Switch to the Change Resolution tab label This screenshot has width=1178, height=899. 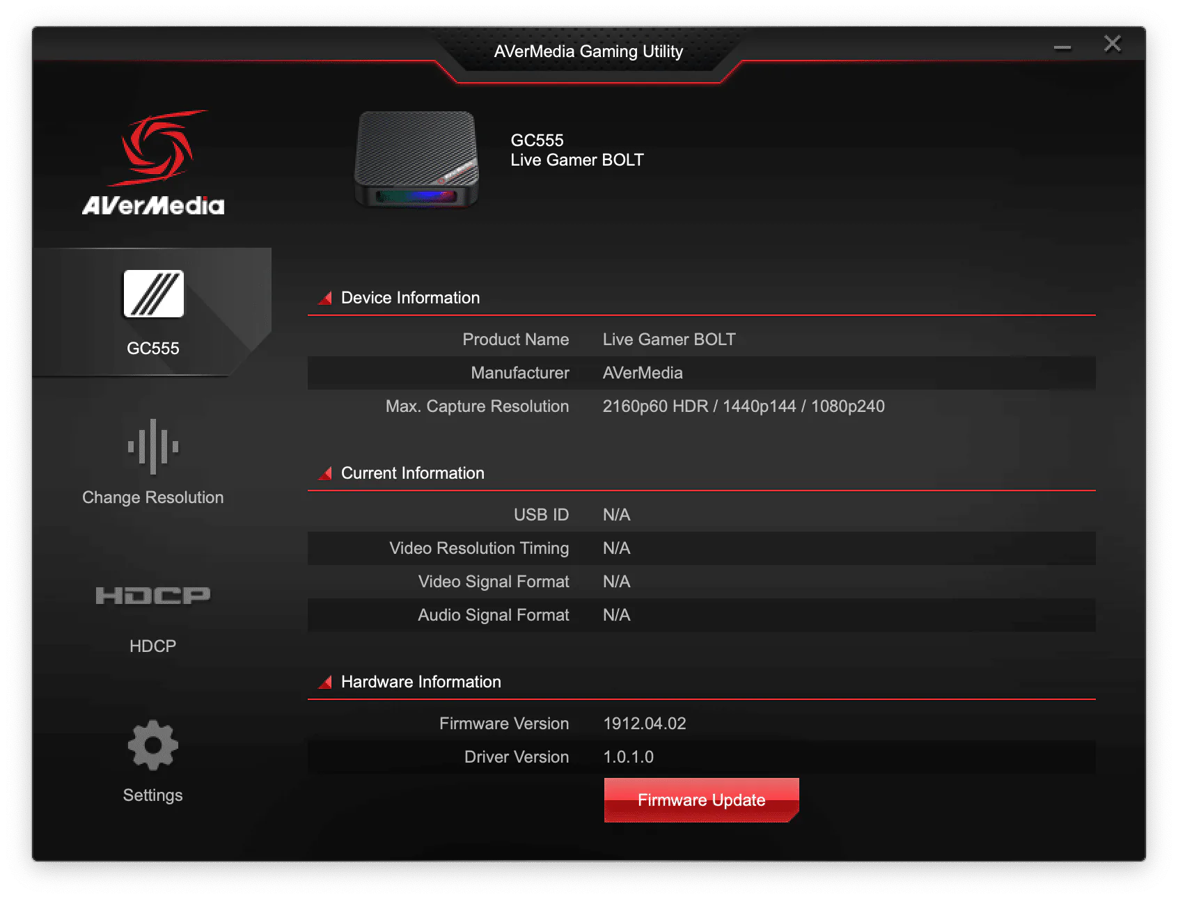pos(153,498)
